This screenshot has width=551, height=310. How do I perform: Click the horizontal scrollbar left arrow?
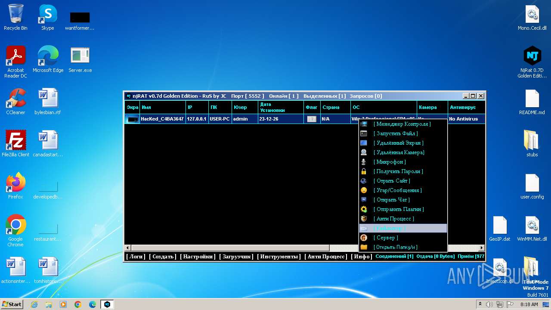(x=127, y=248)
